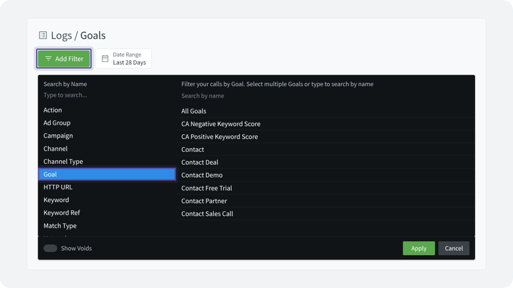Viewport: 513px width, 288px height.
Task: Open the Date Range Last 28 Days picker
Action: click(123, 59)
